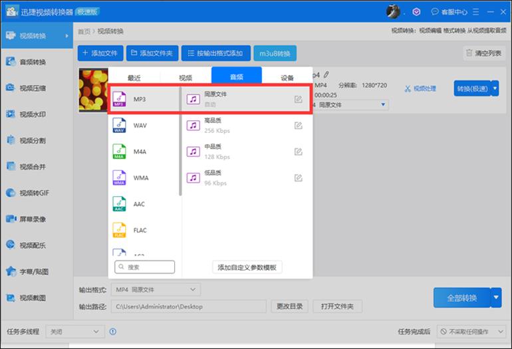Switch to the 最近 format tab
The height and width of the screenshot is (349, 512).
(x=134, y=77)
